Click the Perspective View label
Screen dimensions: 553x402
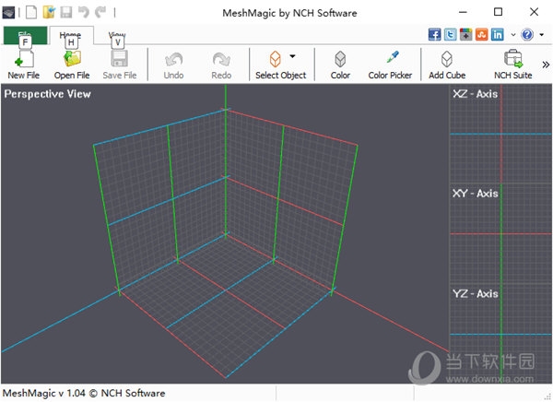click(x=48, y=94)
